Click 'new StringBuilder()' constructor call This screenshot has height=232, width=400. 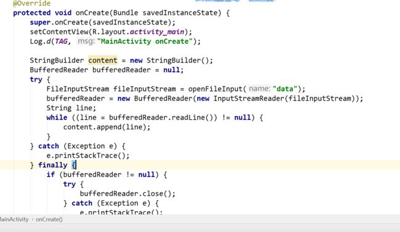point(169,60)
